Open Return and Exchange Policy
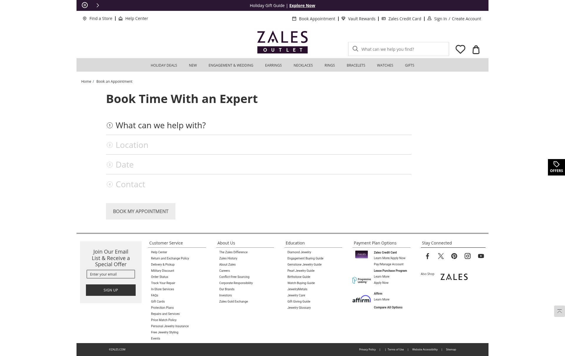565x356 pixels. pos(170,258)
